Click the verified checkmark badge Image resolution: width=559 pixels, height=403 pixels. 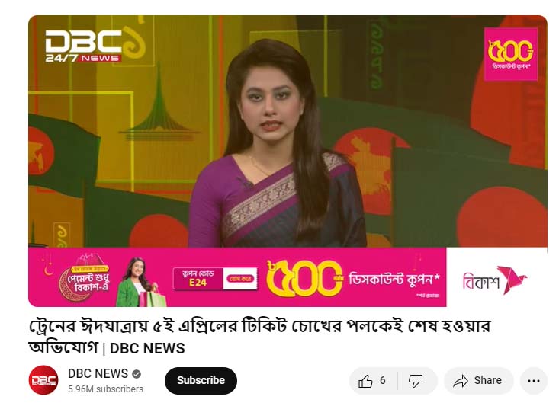[137, 374]
